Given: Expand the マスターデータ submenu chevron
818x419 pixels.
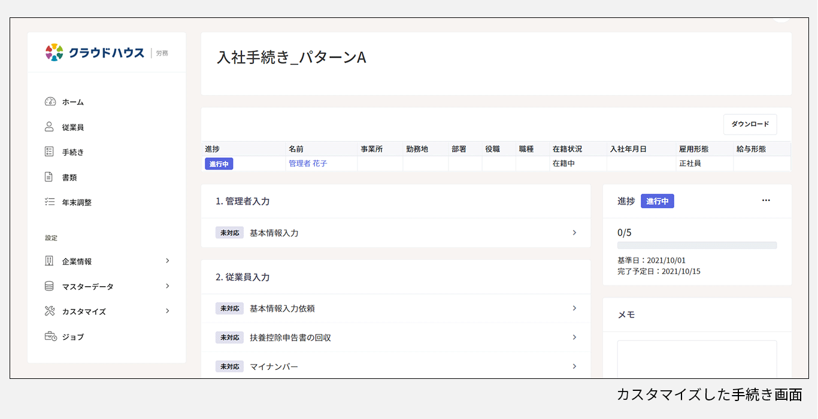Looking at the screenshot, I should 168,286.
